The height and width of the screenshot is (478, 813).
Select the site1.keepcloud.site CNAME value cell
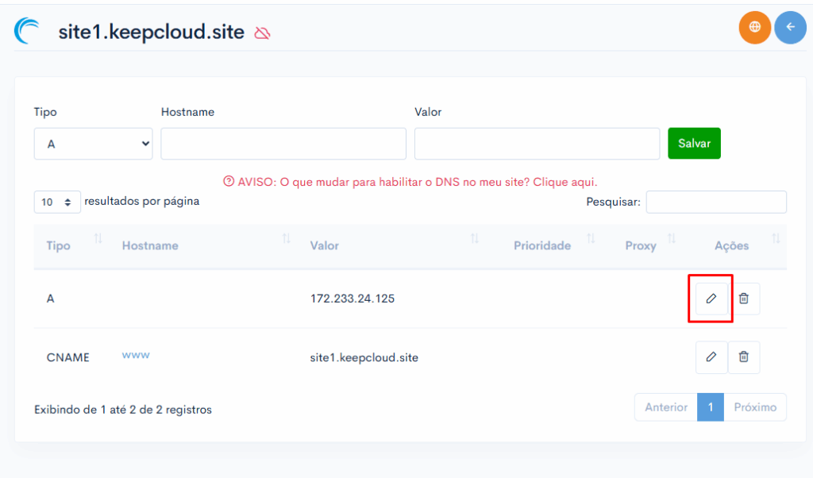[x=364, y=358]
